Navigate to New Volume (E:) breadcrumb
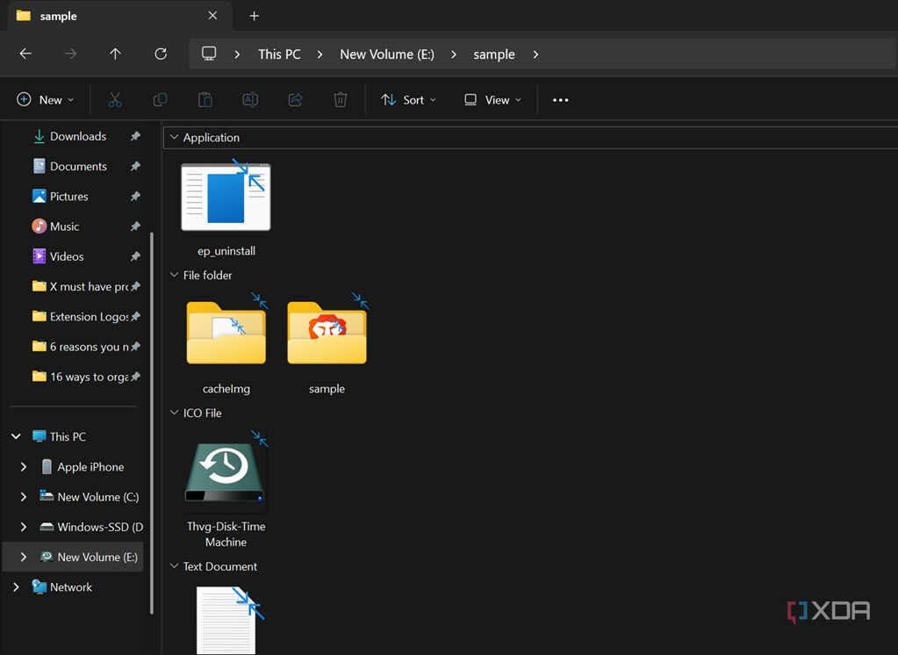Screen dimensions: 898x655 [x=387, y=54]
